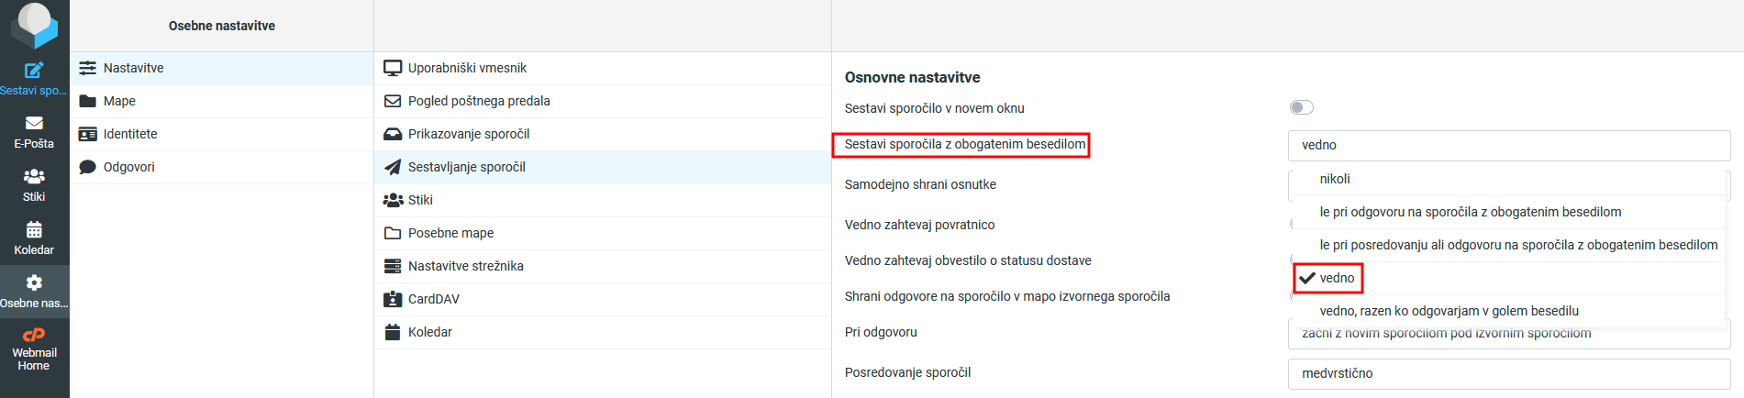This screenshot has height=398, width=1744.
Task: Go to Odgovori responses
Action: click(x=128, y=167)
